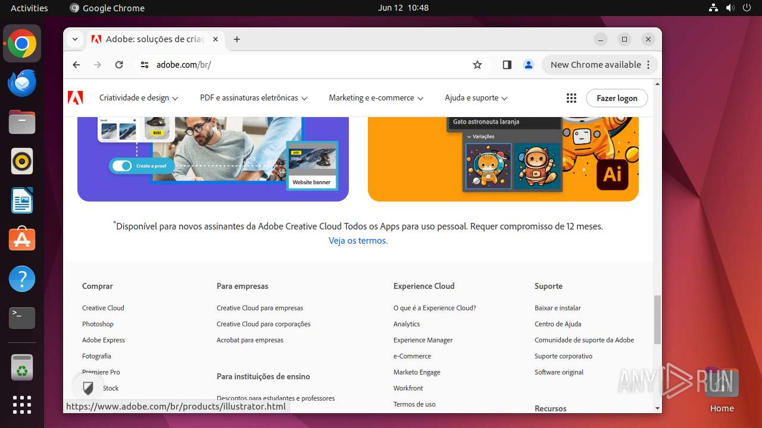Select the Adobe: soluções de criação tab
The image size is (762, 428).
(x=156, y=39)
